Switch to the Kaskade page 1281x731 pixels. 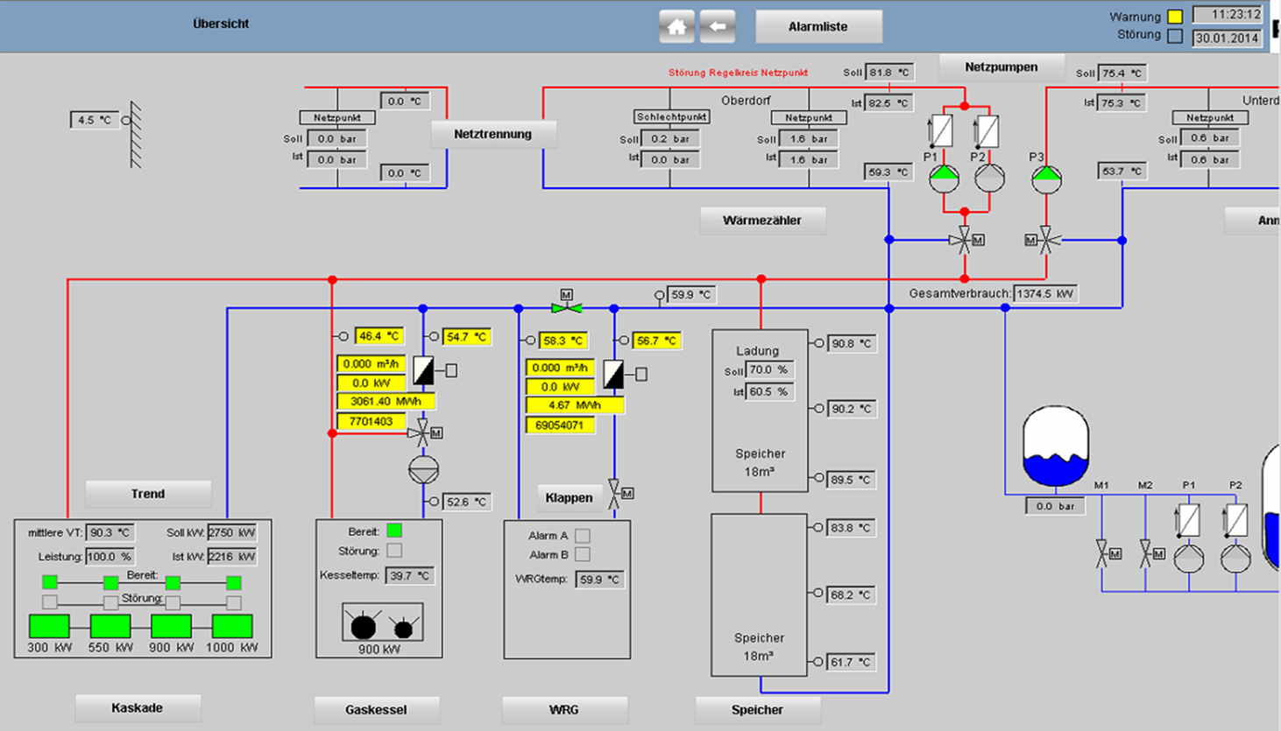(138, 707)
